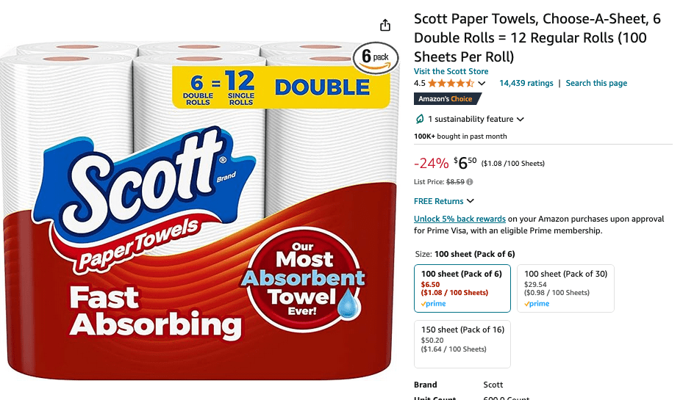Click the List Price info icon

[x=470, y=182]
